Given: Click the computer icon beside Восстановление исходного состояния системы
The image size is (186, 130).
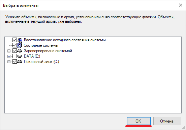Looking at the screenshot, I should (20, 40).
